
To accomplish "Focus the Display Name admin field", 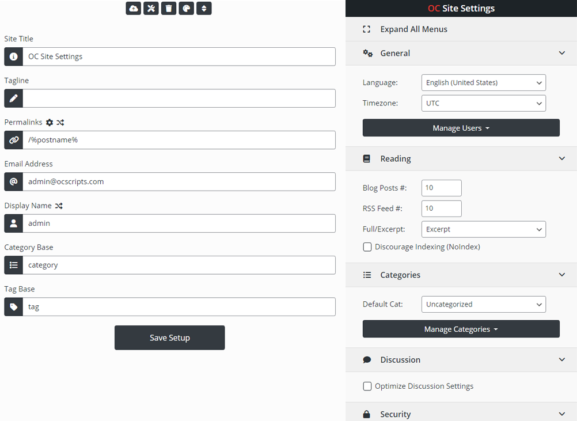I will tap(179, 223).
